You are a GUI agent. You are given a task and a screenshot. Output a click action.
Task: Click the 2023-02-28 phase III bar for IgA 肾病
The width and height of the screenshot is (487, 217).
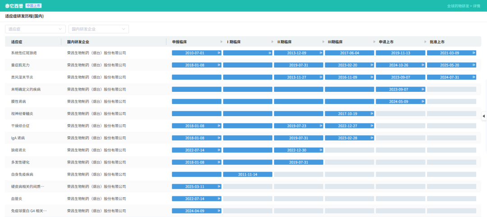[348, 138]
